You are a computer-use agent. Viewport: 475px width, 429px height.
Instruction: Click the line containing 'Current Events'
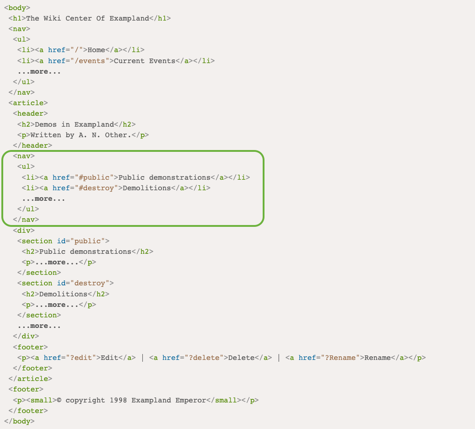click(116, 61)
